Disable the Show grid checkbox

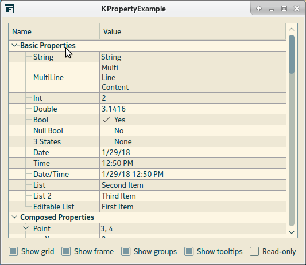13,251
